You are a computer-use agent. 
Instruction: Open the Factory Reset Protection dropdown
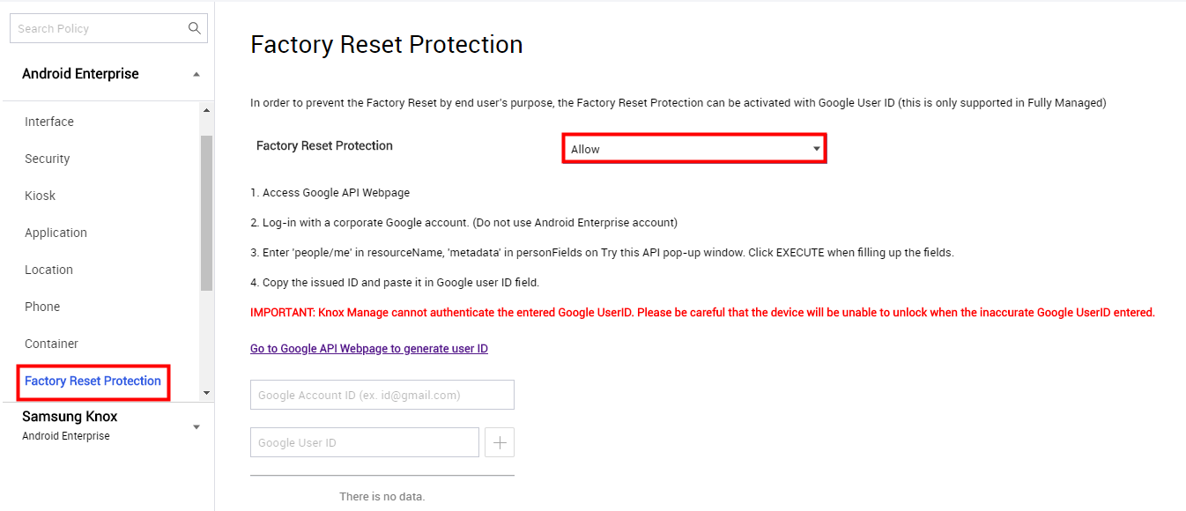694,149
